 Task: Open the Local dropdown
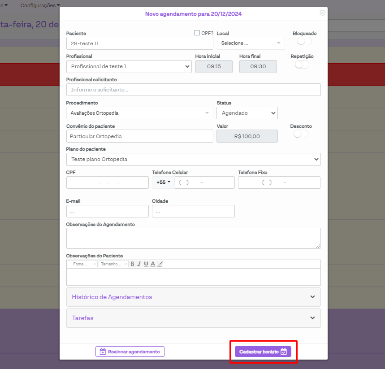point(251,43)
